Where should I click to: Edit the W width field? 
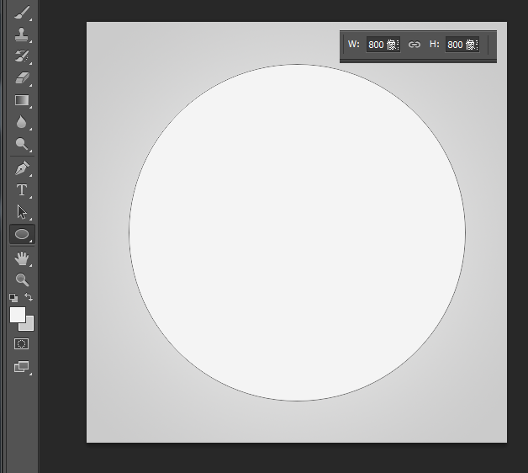(383, 45)
